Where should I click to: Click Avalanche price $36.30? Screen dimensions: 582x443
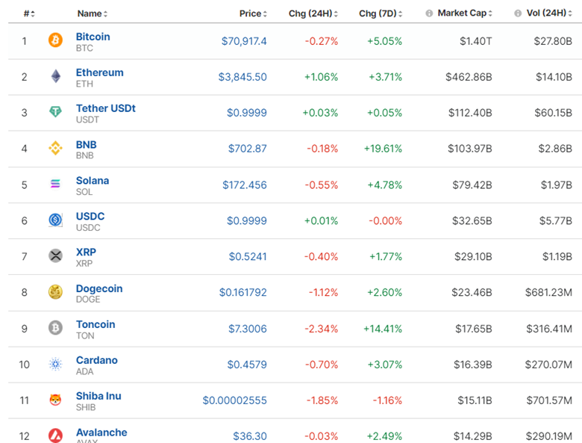coord(250,436)
